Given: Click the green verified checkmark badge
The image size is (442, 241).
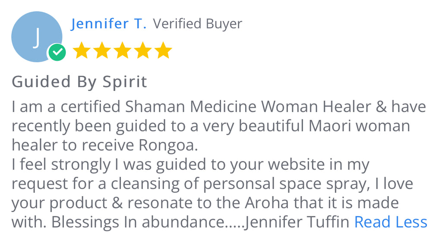Looking at the screenshot, I should pos(57,52).
